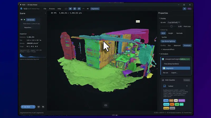This screenshot has width=211, height=118.
Task: Click the status text Segmented into 4,561 segments
Action: pos(32,113)
